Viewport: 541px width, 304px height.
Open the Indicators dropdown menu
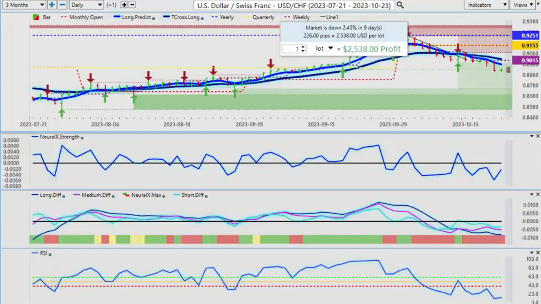486,5
